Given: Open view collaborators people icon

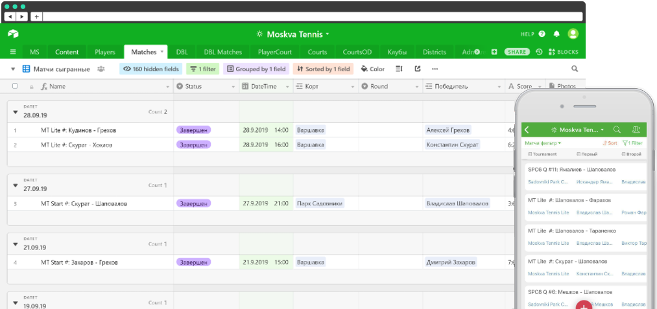Looking at the screenshot, I should point(101,69).
